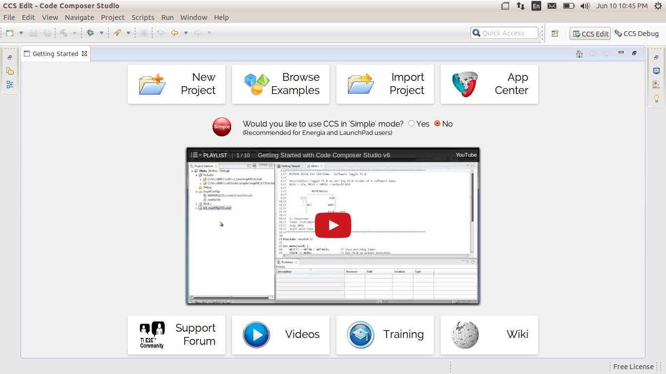The width and height of the screenshot is (666, 374).
Task: Open the File menu
Action: pos(9,18)
